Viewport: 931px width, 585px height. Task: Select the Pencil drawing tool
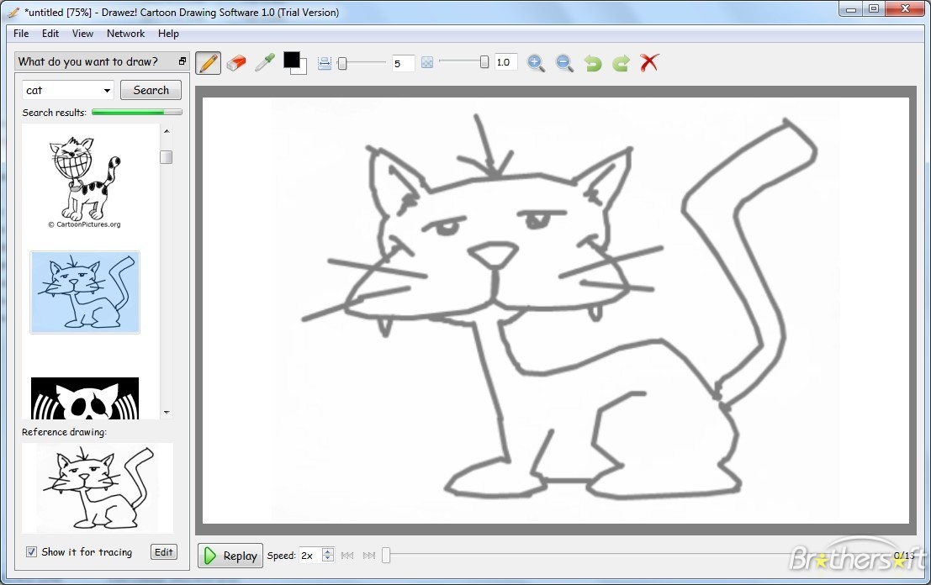[x=208, y=62]
